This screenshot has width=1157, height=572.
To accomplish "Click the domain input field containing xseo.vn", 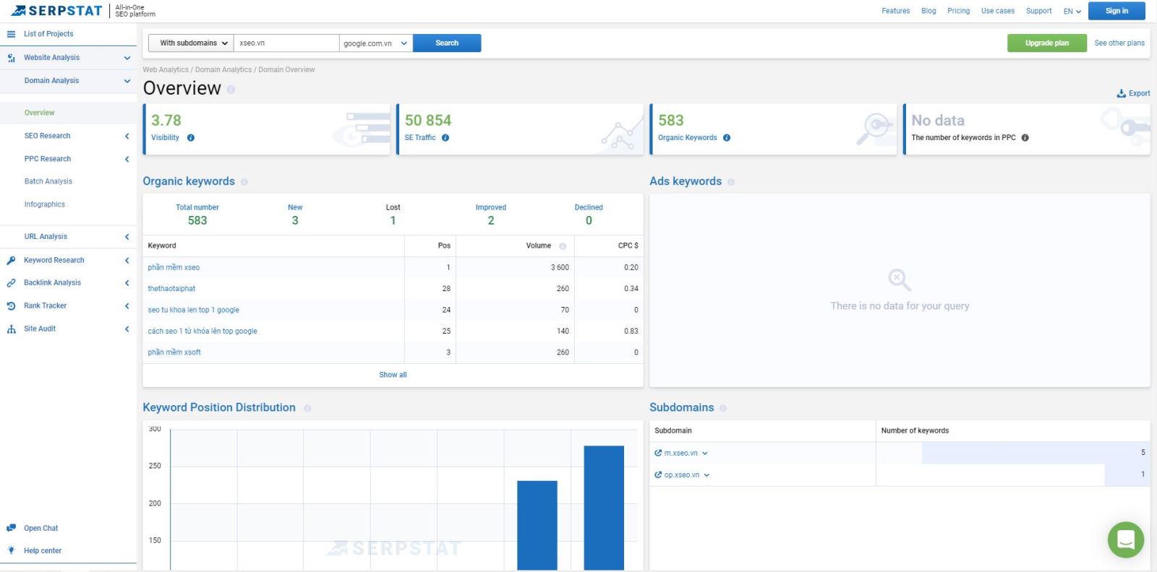I will [286, 43].
